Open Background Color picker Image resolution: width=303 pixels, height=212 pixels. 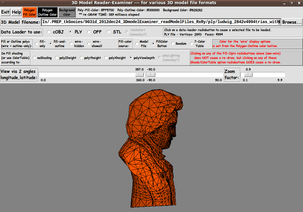pyautogui.click(x=67, y=12)
